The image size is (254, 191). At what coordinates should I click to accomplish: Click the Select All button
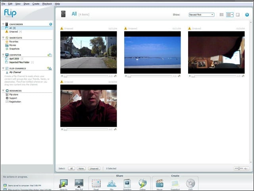point(71,169)
